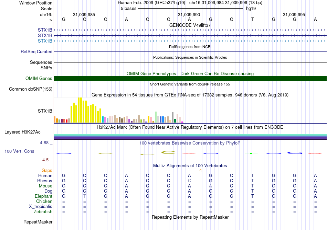Click the hg19 label beside scale bar
327x230 pixels.
tap(251, 9)
